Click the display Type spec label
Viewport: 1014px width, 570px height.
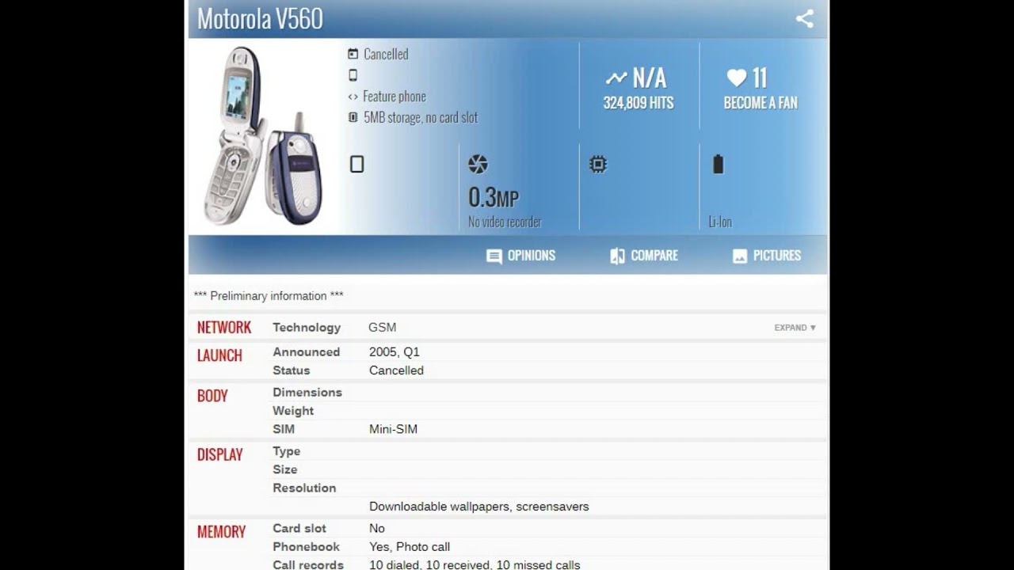point(286,450)
